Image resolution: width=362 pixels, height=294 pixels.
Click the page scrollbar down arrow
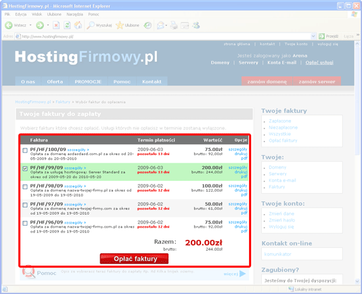pyautogui.click(x=357, y=281)
